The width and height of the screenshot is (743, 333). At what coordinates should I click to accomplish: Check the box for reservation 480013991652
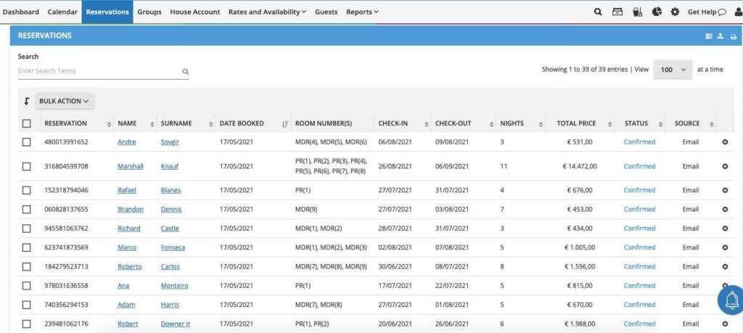pos(27,141)
